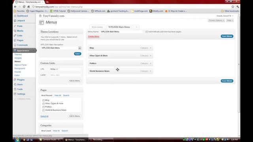The image size is (253, 142).
Task: Click the Custom Links URL field
Action: coord(65,69)
